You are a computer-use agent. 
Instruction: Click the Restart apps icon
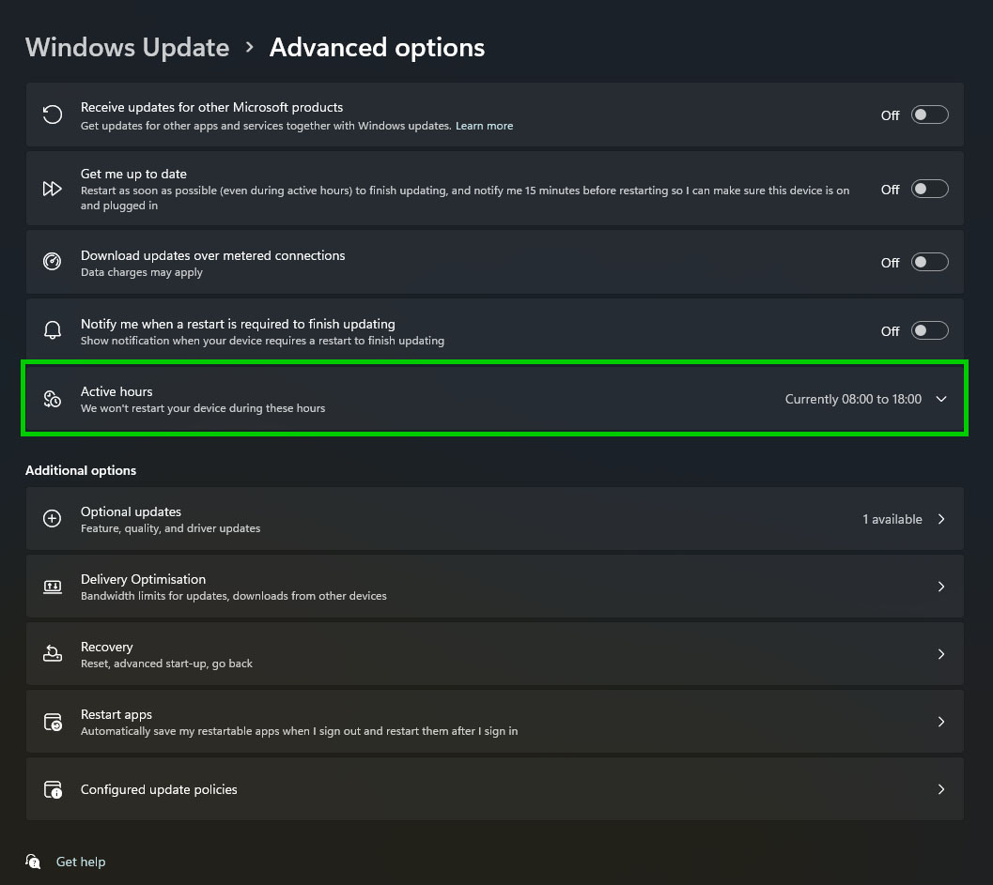click(x=53, y=722)
